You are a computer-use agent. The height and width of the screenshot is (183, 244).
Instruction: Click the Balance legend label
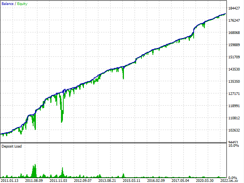click(8, 4)
